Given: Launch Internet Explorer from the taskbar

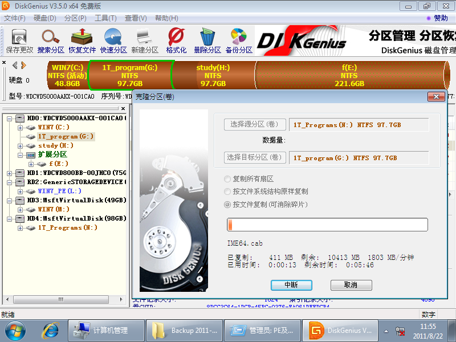Looking at the screenshot, I should 51,331.
